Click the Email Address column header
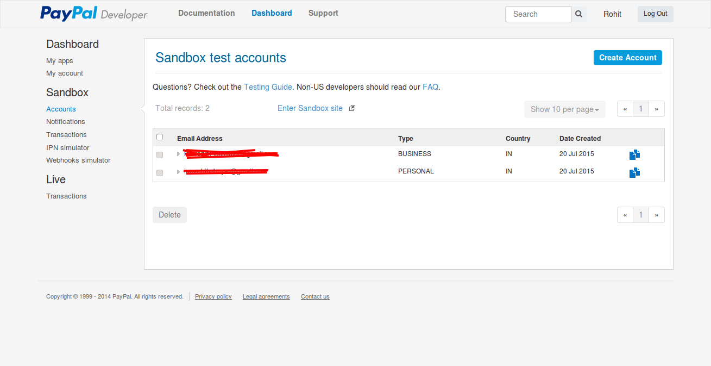The width and height of the screenshot is (711, 366). point(200,139)
